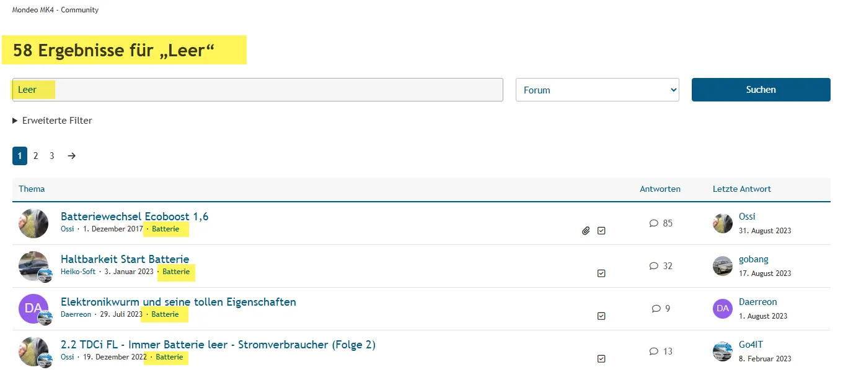Screen dimensions: 843x370
Task: Click the paperclip attachment icon in Batteriewechsel row
Action: (x=586, y=231)
